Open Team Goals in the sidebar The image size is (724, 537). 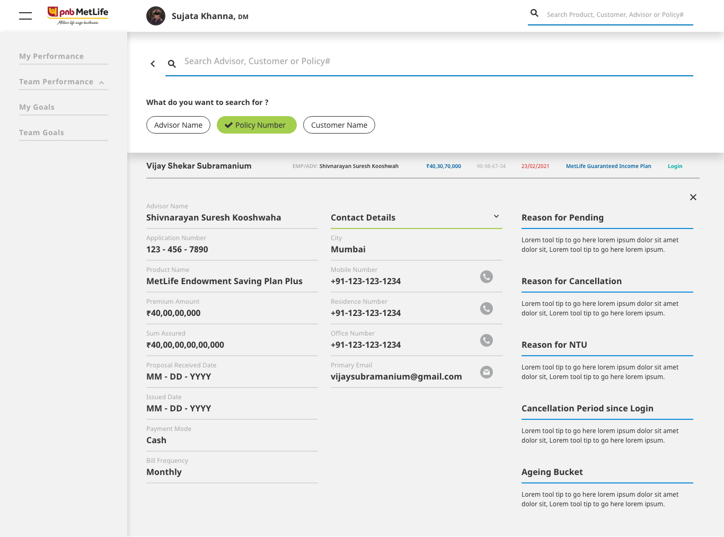(41, 133)
